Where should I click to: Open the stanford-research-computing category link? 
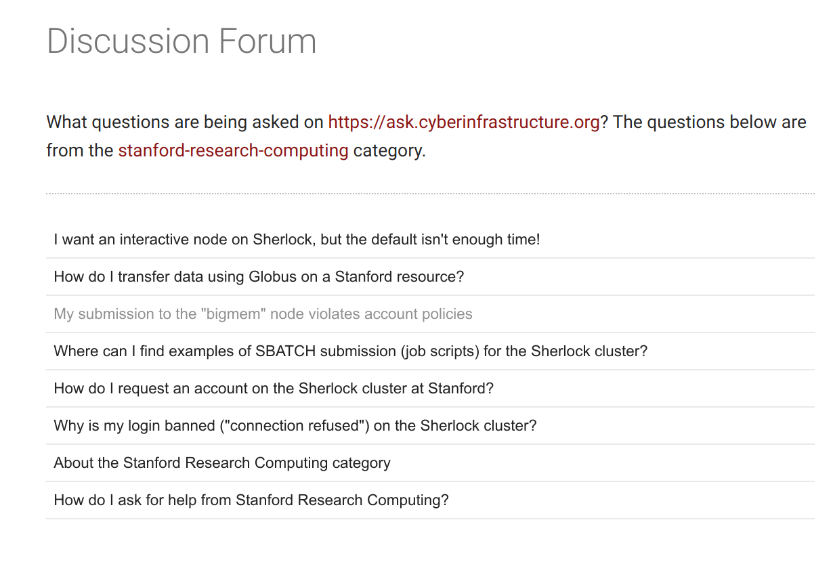click(x=233, y=150)
